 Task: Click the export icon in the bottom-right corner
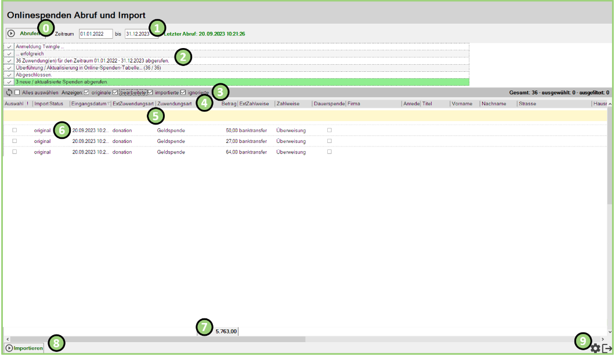[607, 348]
